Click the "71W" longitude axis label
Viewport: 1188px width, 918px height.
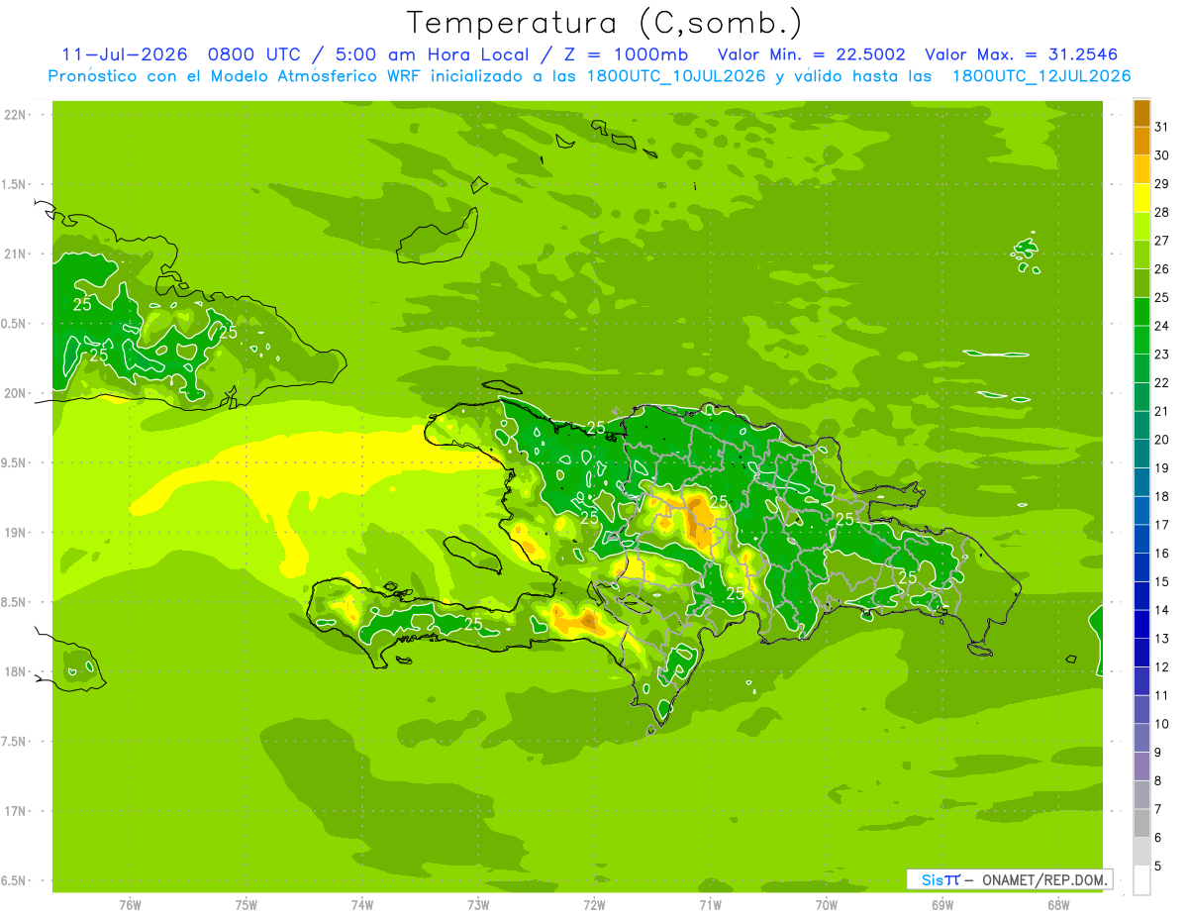(x=710, y=905)
